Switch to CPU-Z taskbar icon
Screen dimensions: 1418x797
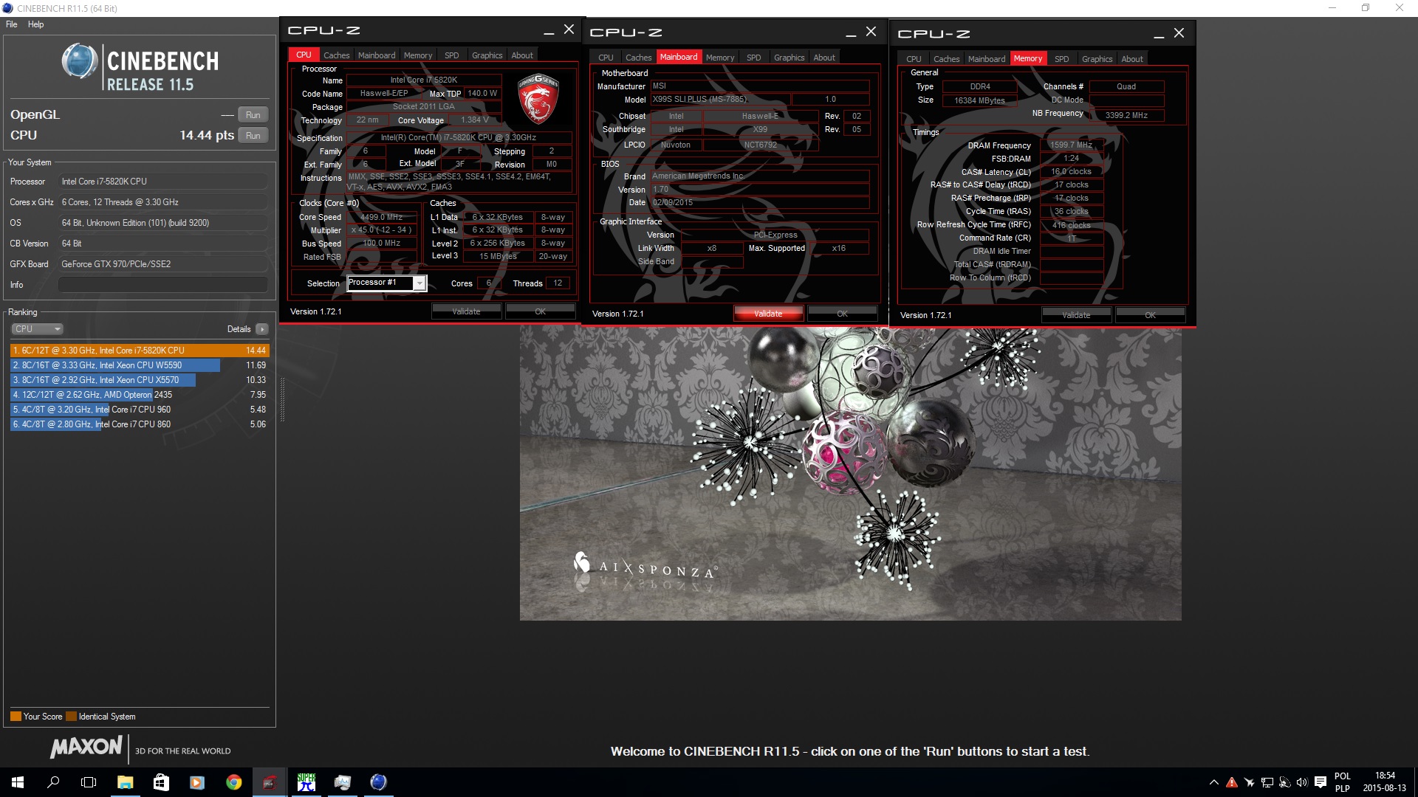pyautogui.click(x=270, y=782)
